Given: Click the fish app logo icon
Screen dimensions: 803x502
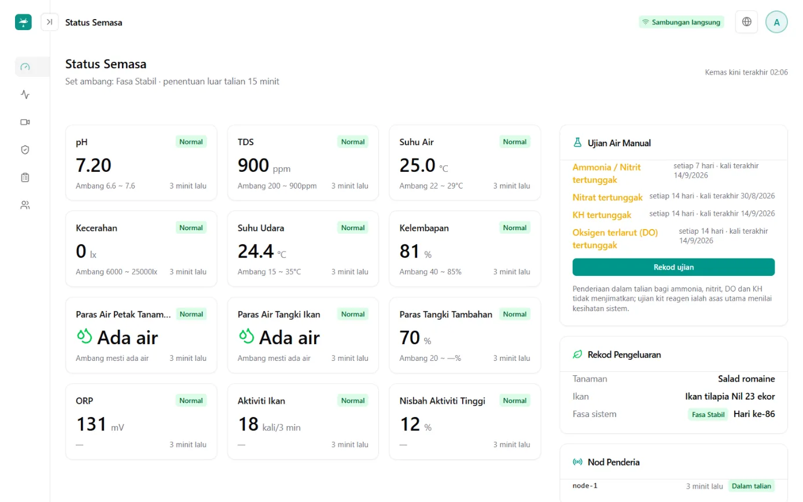Looking at the screenshot, I should [x=23, y=22].
